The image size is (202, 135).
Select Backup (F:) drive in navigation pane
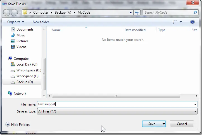click(x=25, y=82)
